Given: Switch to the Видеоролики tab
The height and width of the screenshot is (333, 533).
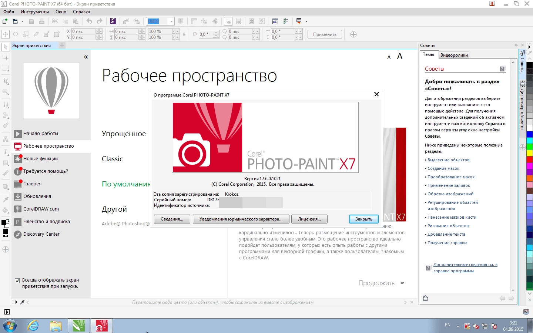Looking at the screenshot, I should (x=454, y=55).
